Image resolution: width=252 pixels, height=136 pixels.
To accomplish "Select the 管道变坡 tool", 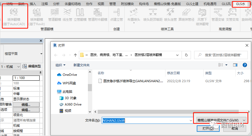I will pos(218,15).
